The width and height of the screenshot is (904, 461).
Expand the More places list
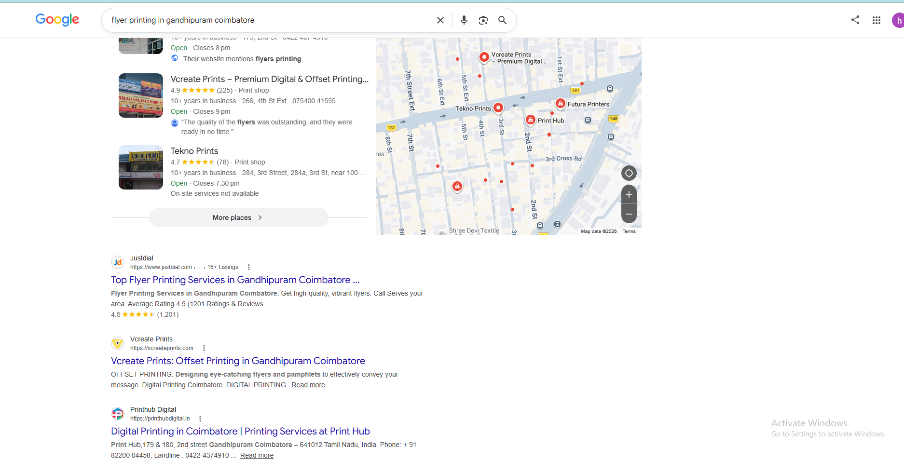(238, 217)
